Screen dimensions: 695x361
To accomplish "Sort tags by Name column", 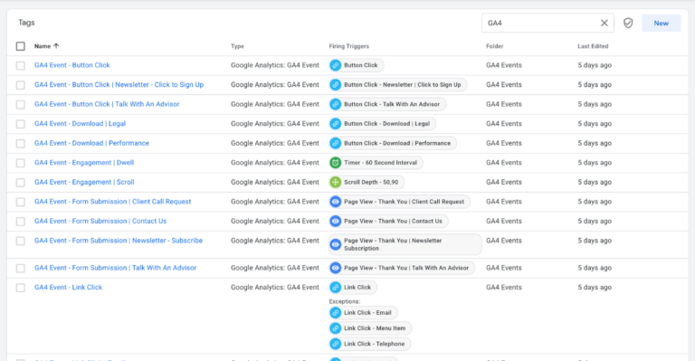I will (46, 46).
